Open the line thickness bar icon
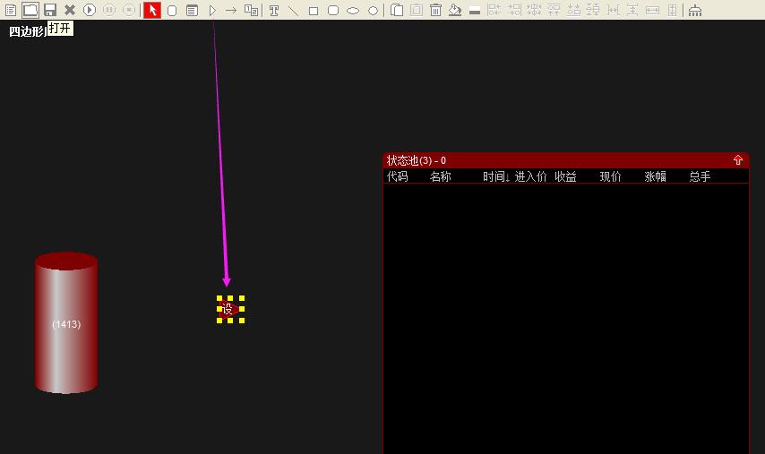 [x=475, y=12]
